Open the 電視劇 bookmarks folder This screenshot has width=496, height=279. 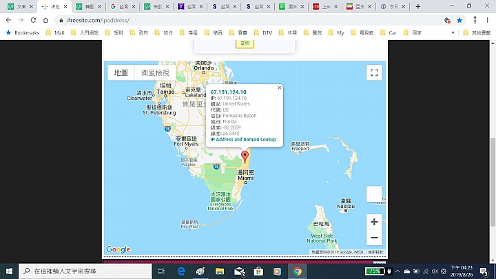pos(362,32)
